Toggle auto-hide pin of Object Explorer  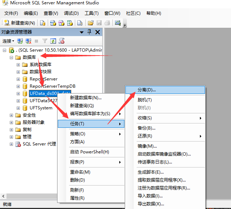point(89,32)
